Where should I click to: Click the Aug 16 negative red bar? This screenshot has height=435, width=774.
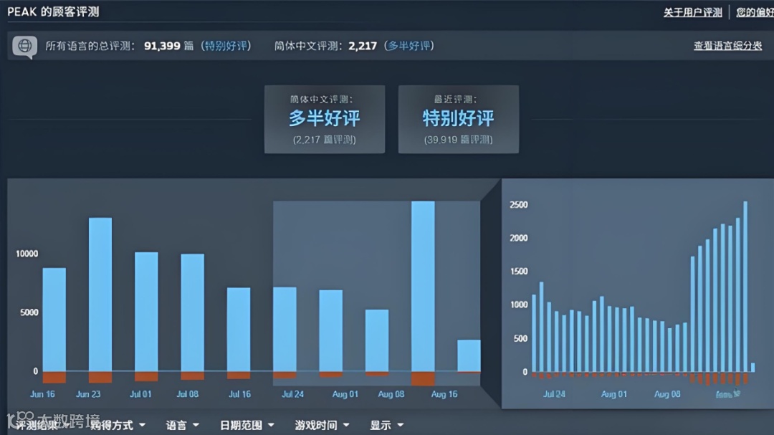pyautogui.click(x=423, y=378)
